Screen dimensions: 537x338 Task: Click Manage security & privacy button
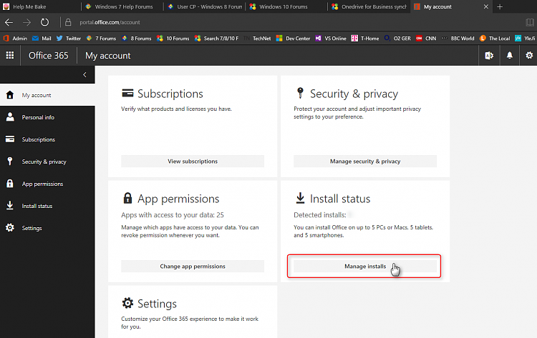pos(365,161)
